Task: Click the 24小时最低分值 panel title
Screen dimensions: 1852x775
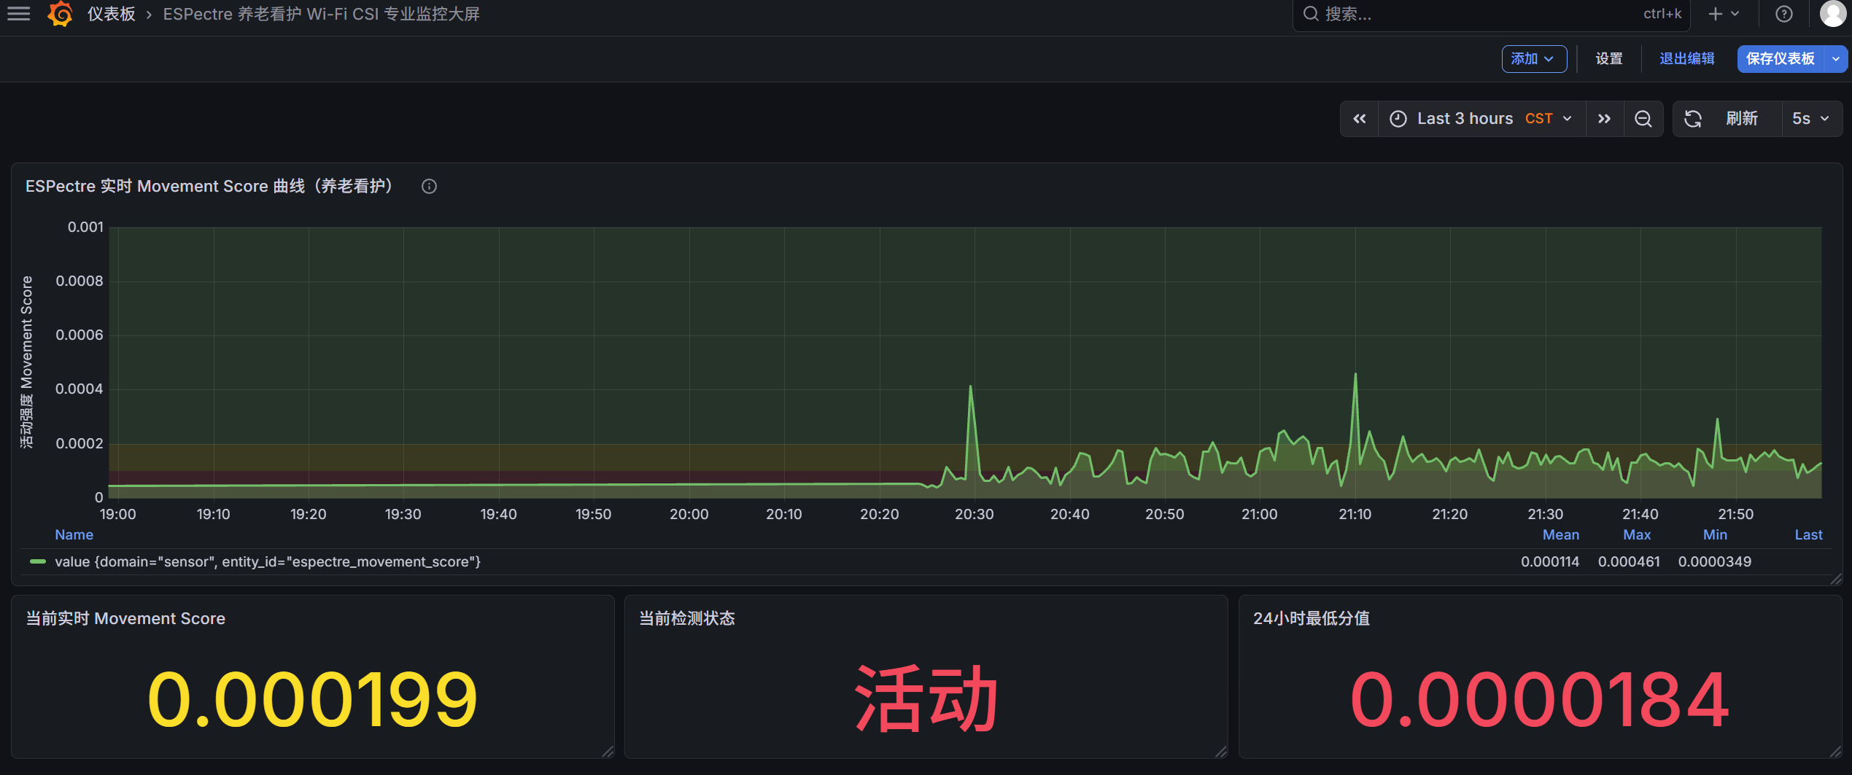Action: (x=1311, y=619)
